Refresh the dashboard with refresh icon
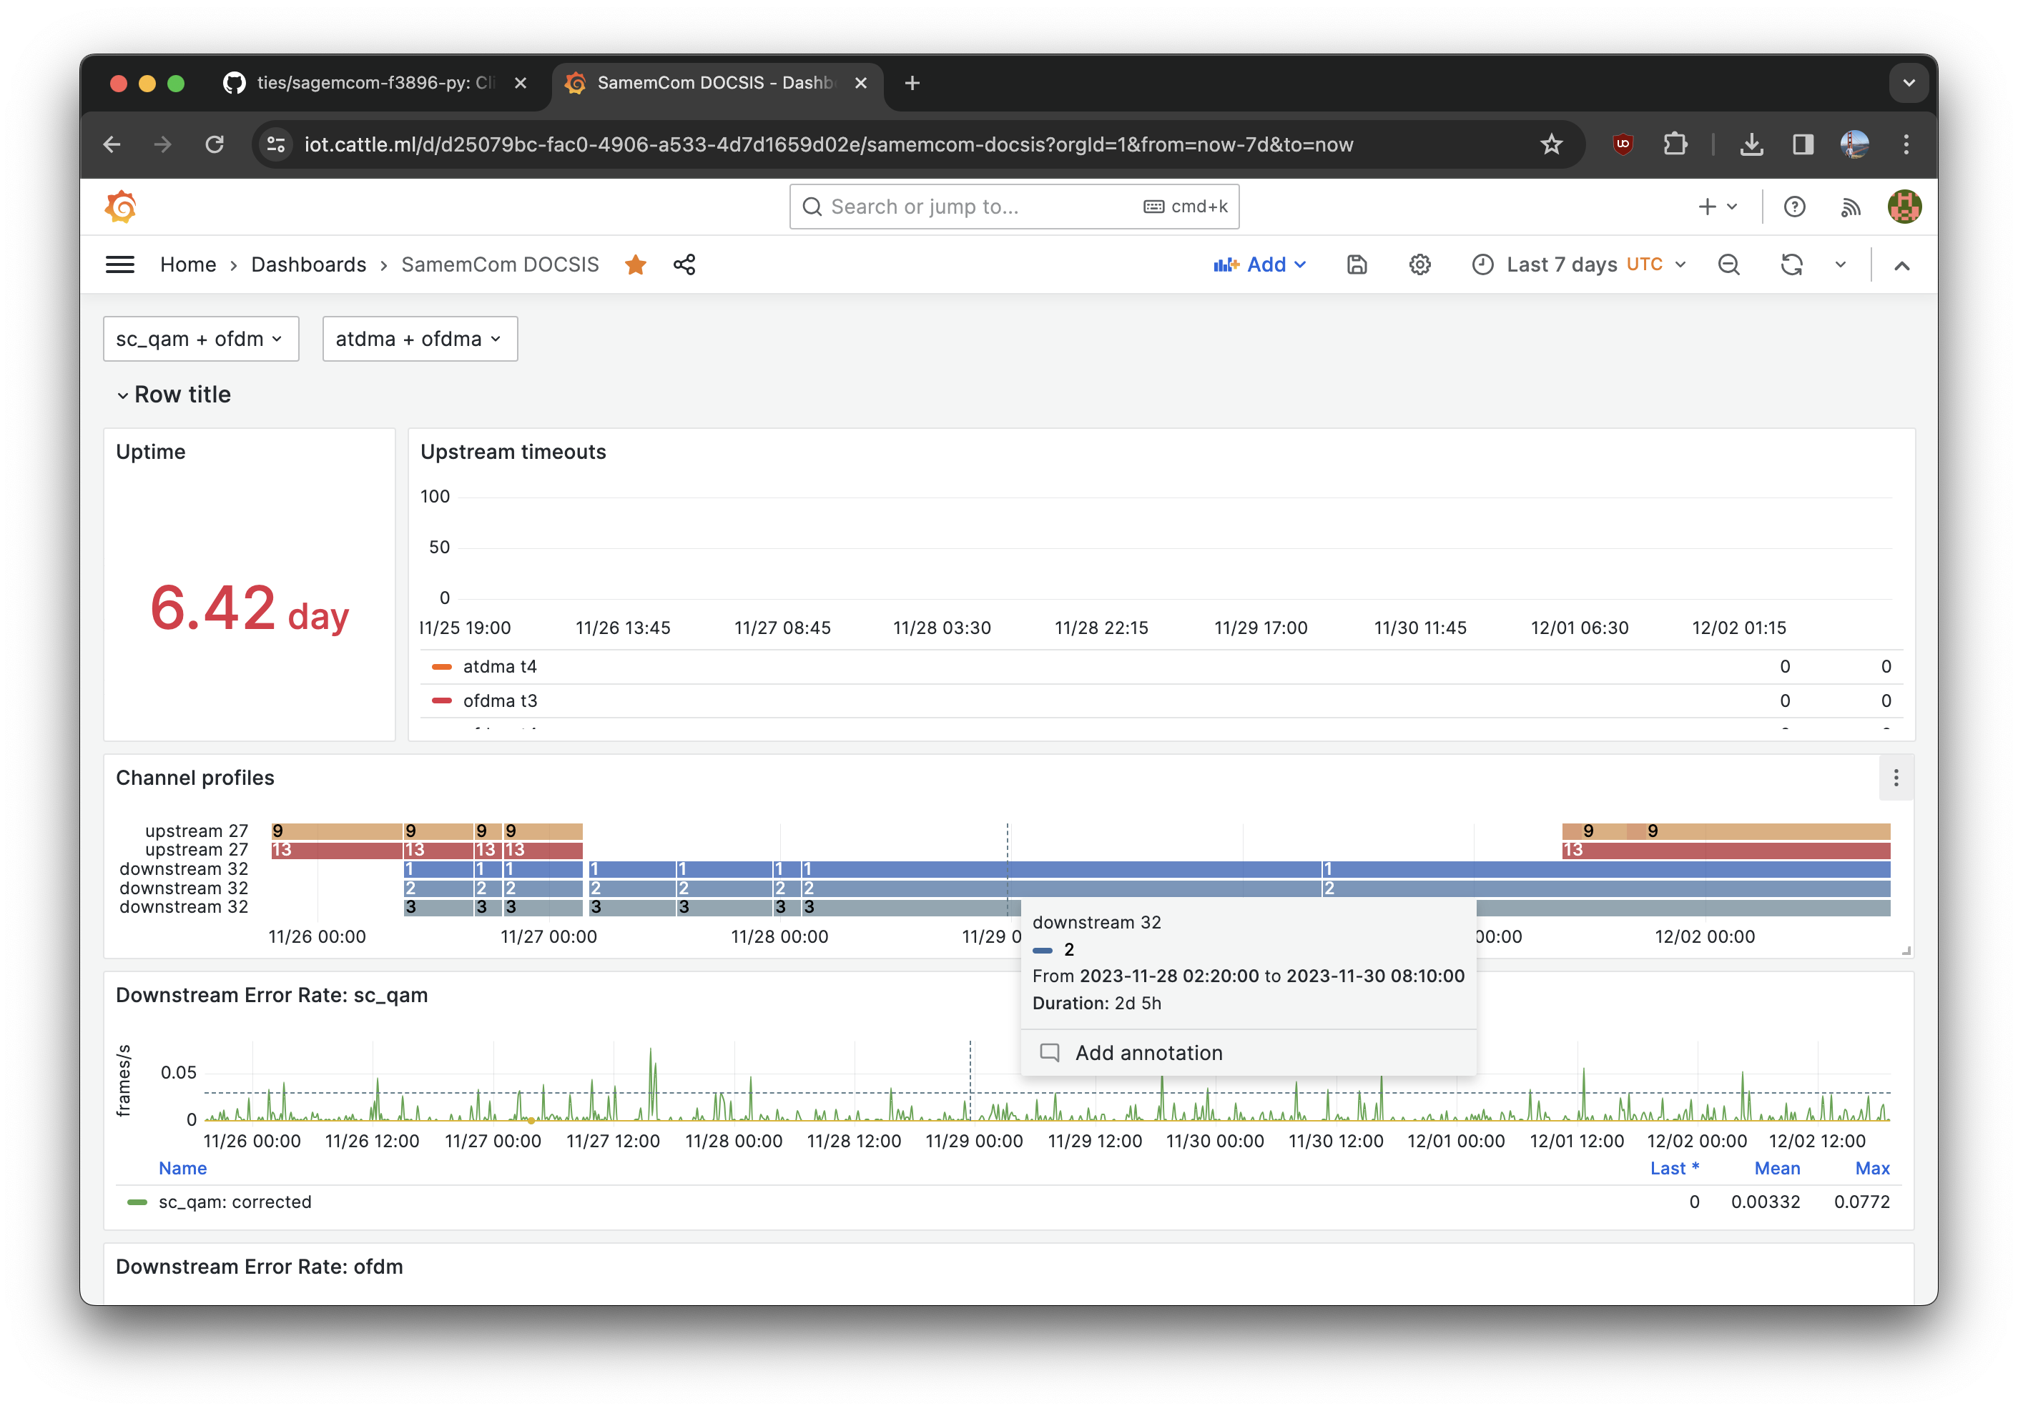Image resolution: width=2018 pixels, height=1411 pixels. (1791, 264)
